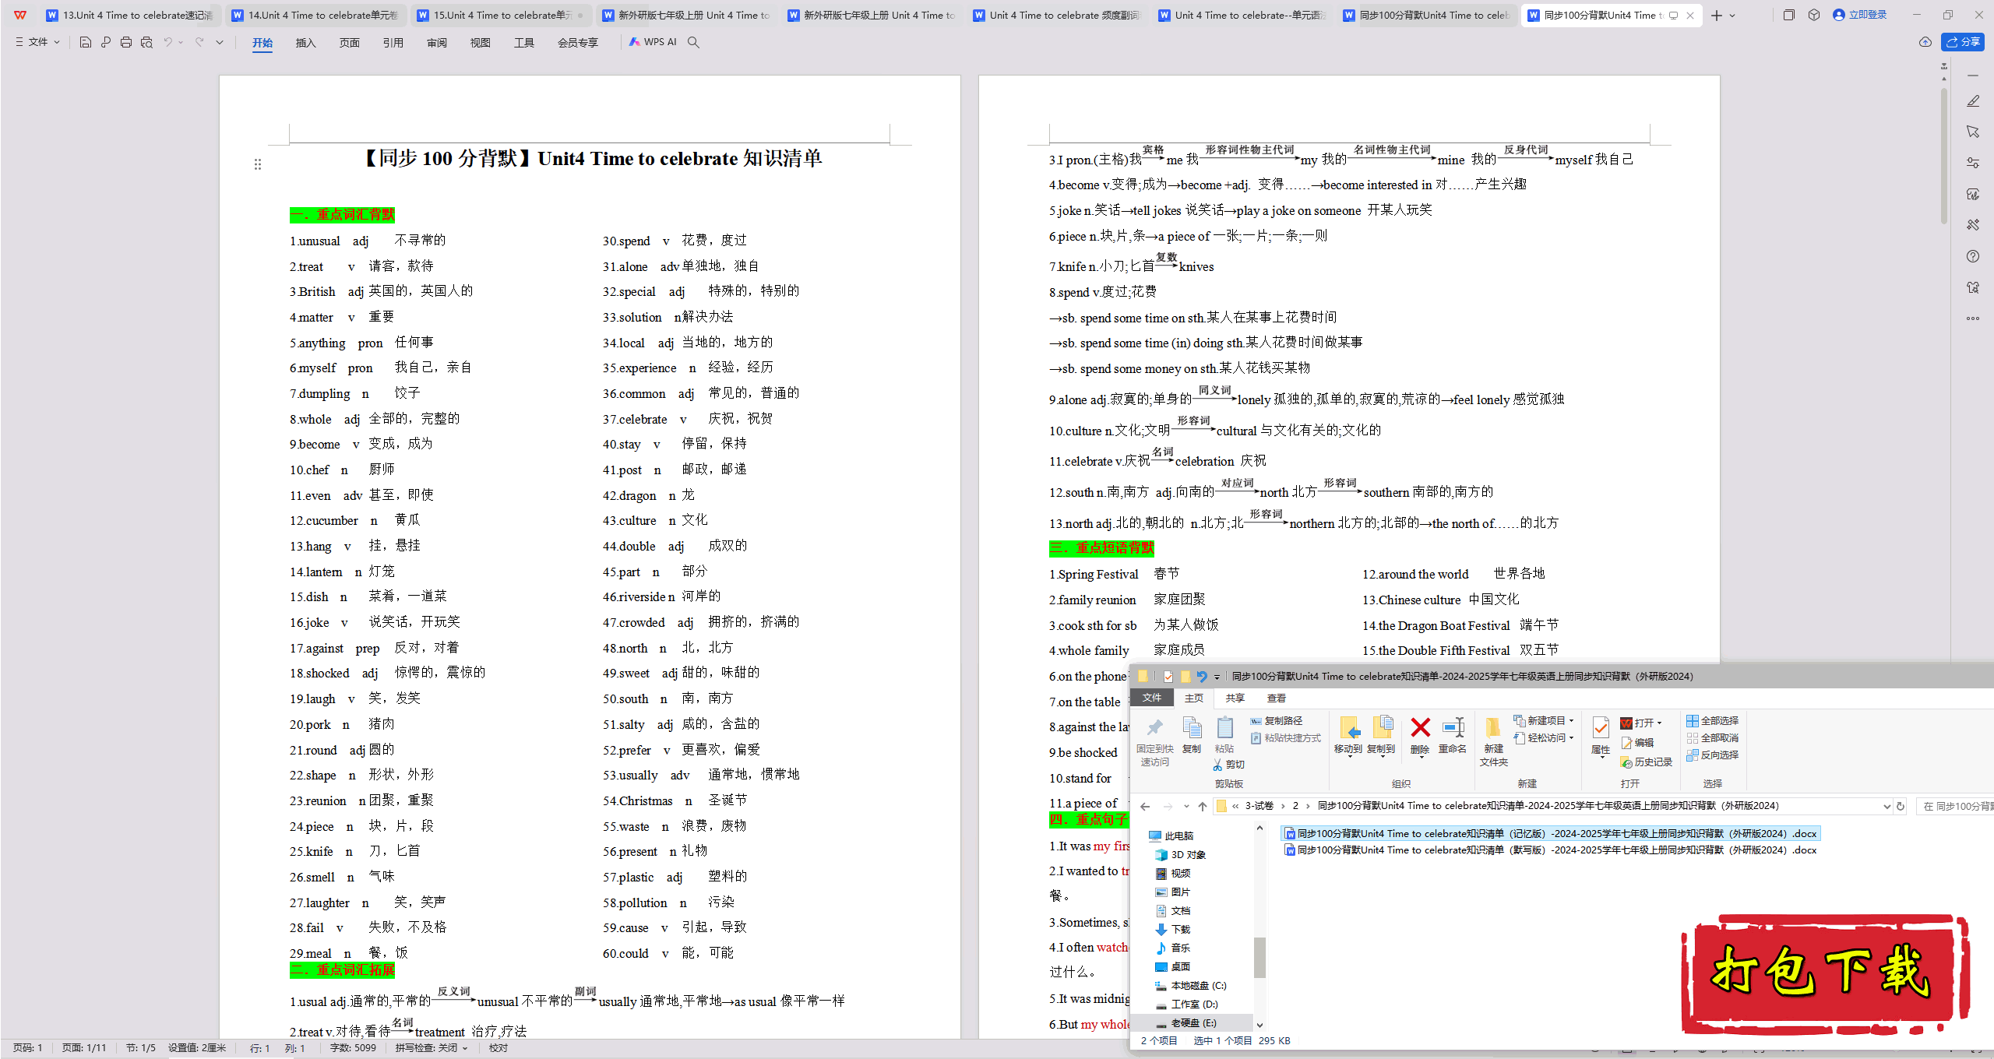Click the red 删除 delete icon
This screenshot has width=1994, height=1059.
[1421, 736]
